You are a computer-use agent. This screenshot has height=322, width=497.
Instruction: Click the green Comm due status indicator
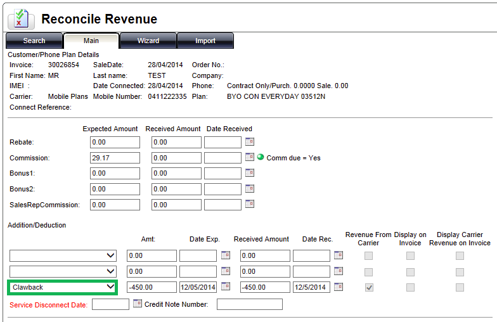[261, 157]
